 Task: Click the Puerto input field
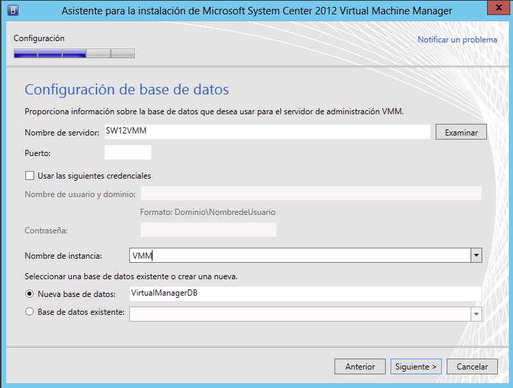[x=128, y=152]
